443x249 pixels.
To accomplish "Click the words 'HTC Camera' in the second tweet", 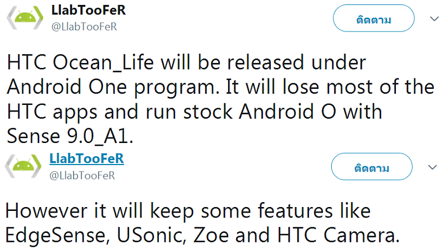I will pos(338,235).
